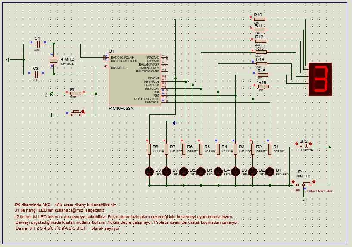Click the ground symbol left of the capacitors
The image size is (352, 247).
[x=10, y=59]
